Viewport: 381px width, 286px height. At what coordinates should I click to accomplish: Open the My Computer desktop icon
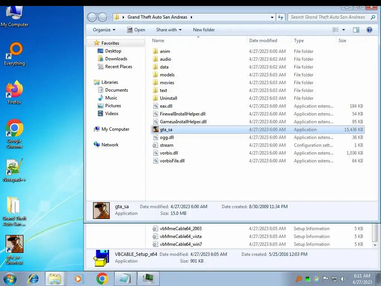click(15, 16)
